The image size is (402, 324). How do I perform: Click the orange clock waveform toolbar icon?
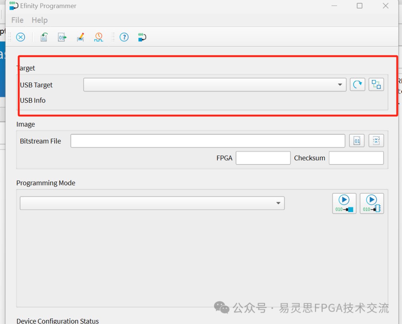coord(98,37)
